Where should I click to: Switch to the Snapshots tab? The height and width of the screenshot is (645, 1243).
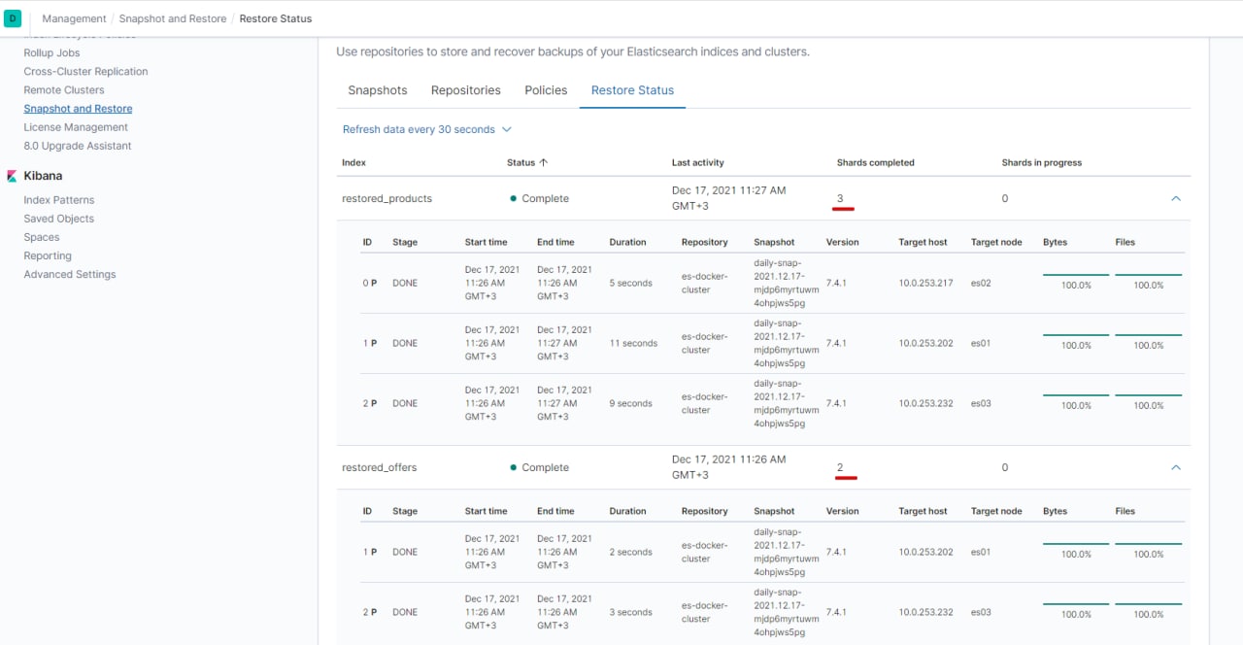pos(378,90)
